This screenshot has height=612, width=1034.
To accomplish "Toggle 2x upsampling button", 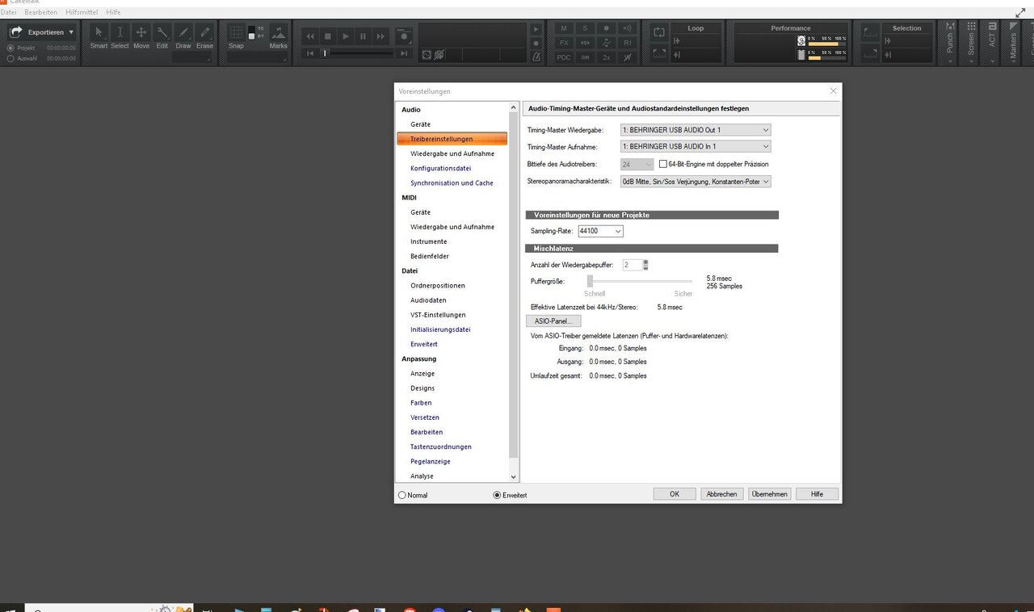I will 606,57.
